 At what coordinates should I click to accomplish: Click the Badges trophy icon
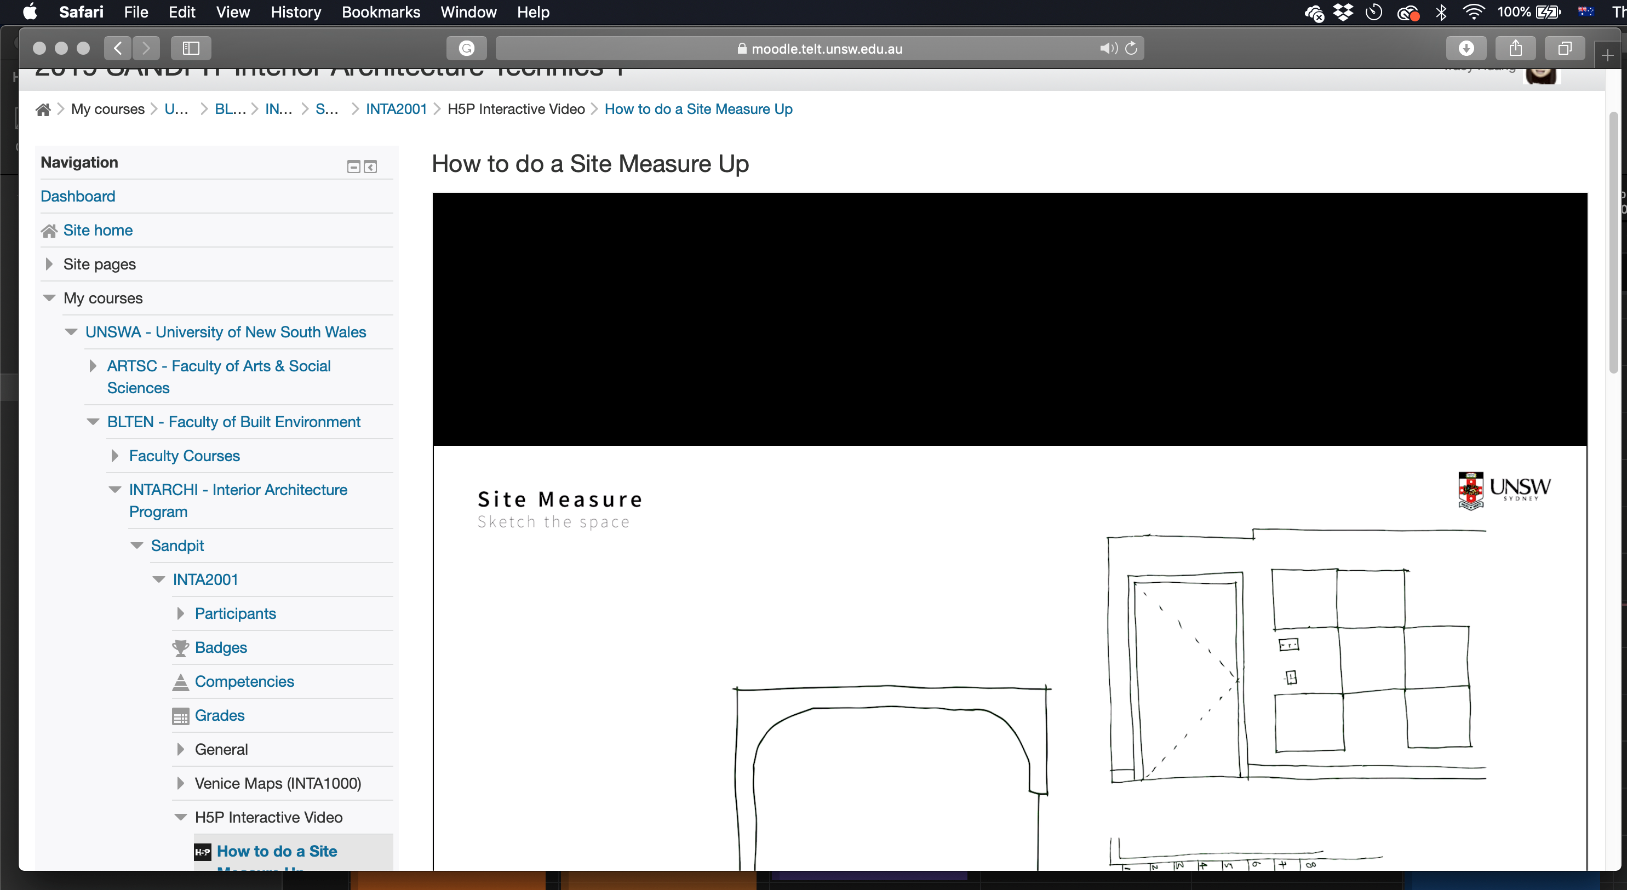[x=181, y=647]
